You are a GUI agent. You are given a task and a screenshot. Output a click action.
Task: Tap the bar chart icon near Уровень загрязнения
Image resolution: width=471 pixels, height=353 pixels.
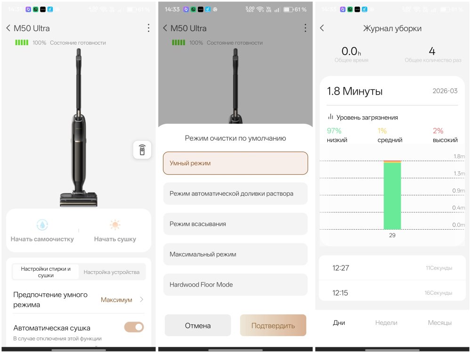[331, 117]
